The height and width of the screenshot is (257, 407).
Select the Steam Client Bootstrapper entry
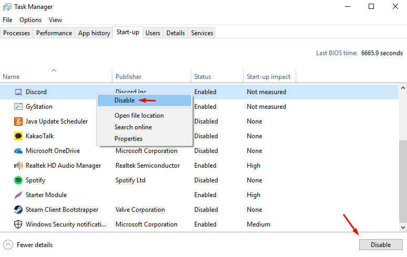pyautogui.click(x=62, y=210)
